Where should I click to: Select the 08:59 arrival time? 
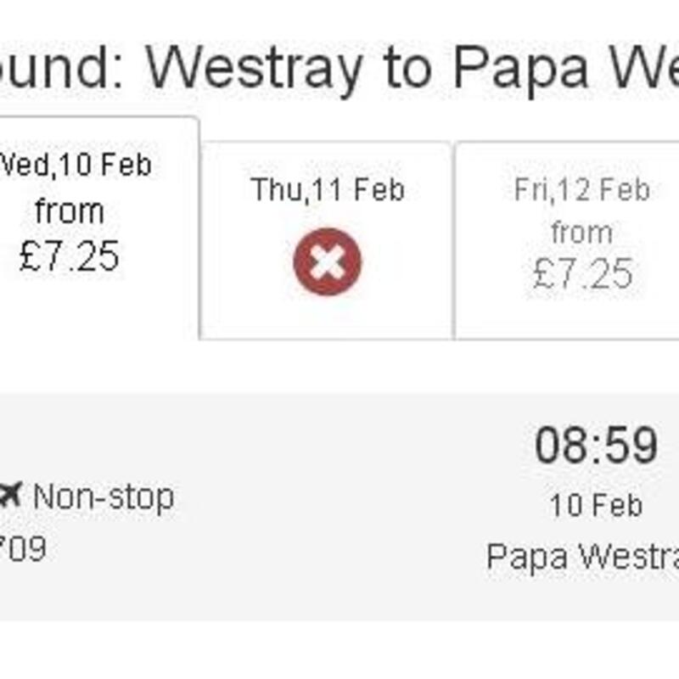point(597,445)
